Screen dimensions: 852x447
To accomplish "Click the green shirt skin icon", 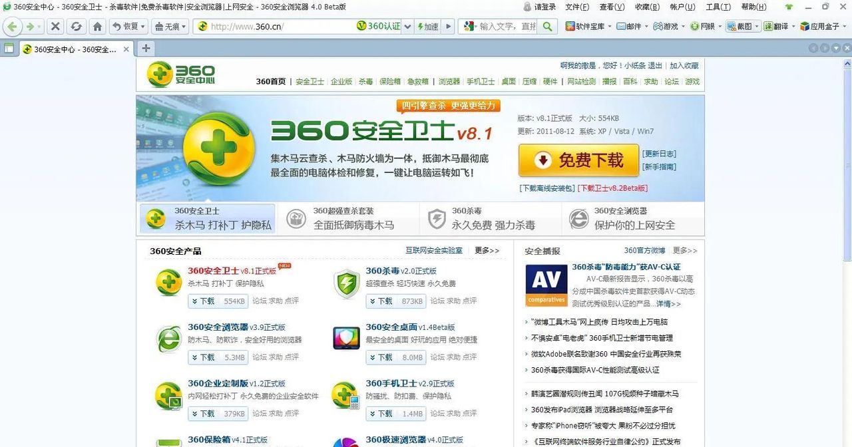I will coord(789,7).
